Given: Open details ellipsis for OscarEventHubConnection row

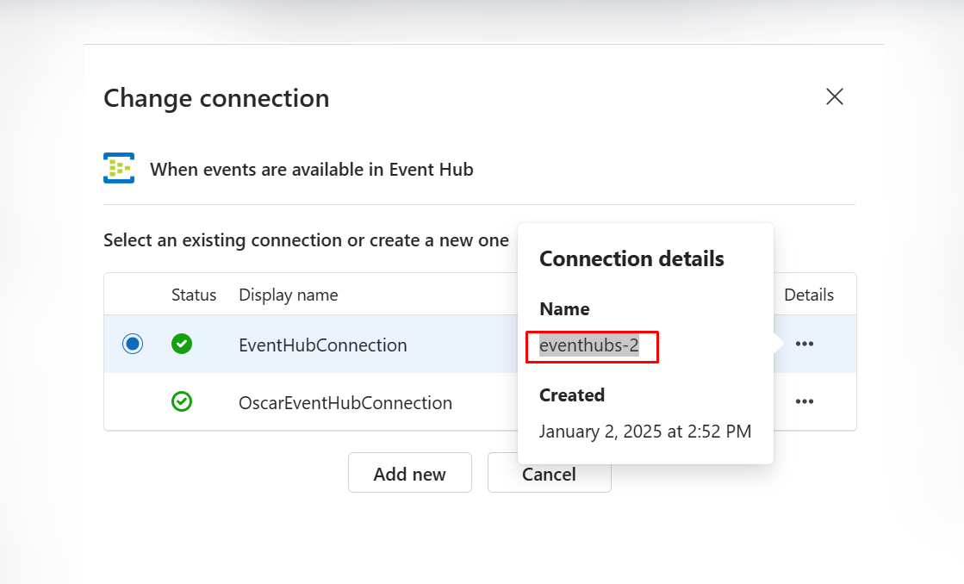Looking at the screenshot, I should [805, 402].
